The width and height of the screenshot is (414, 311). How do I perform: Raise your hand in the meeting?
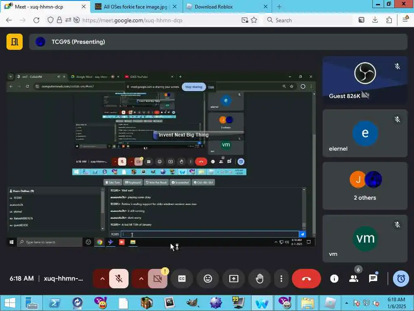click(260, 279)
